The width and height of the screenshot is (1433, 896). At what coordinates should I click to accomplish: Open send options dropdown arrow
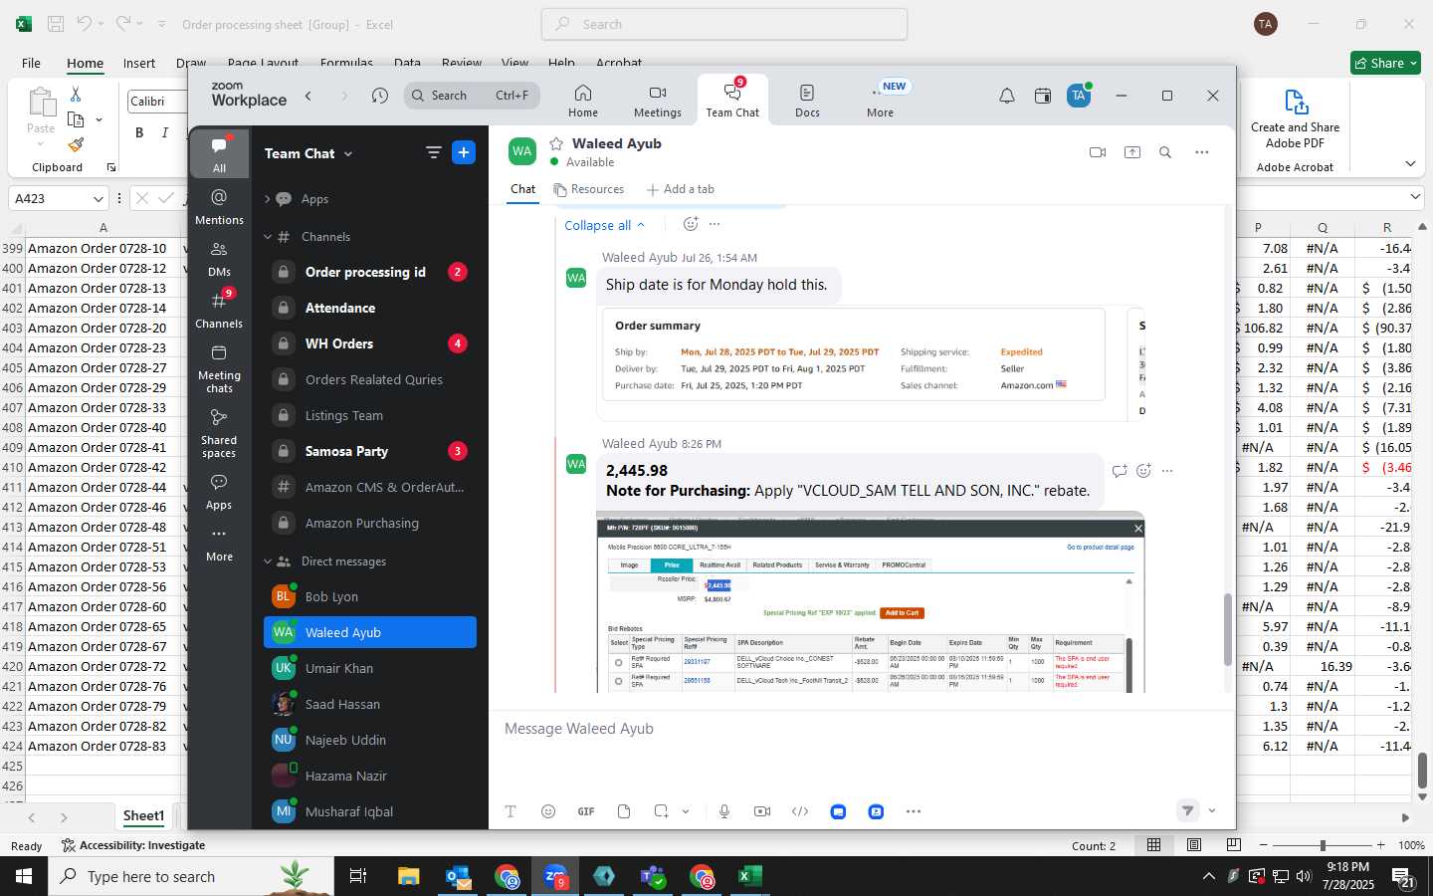1212,811
